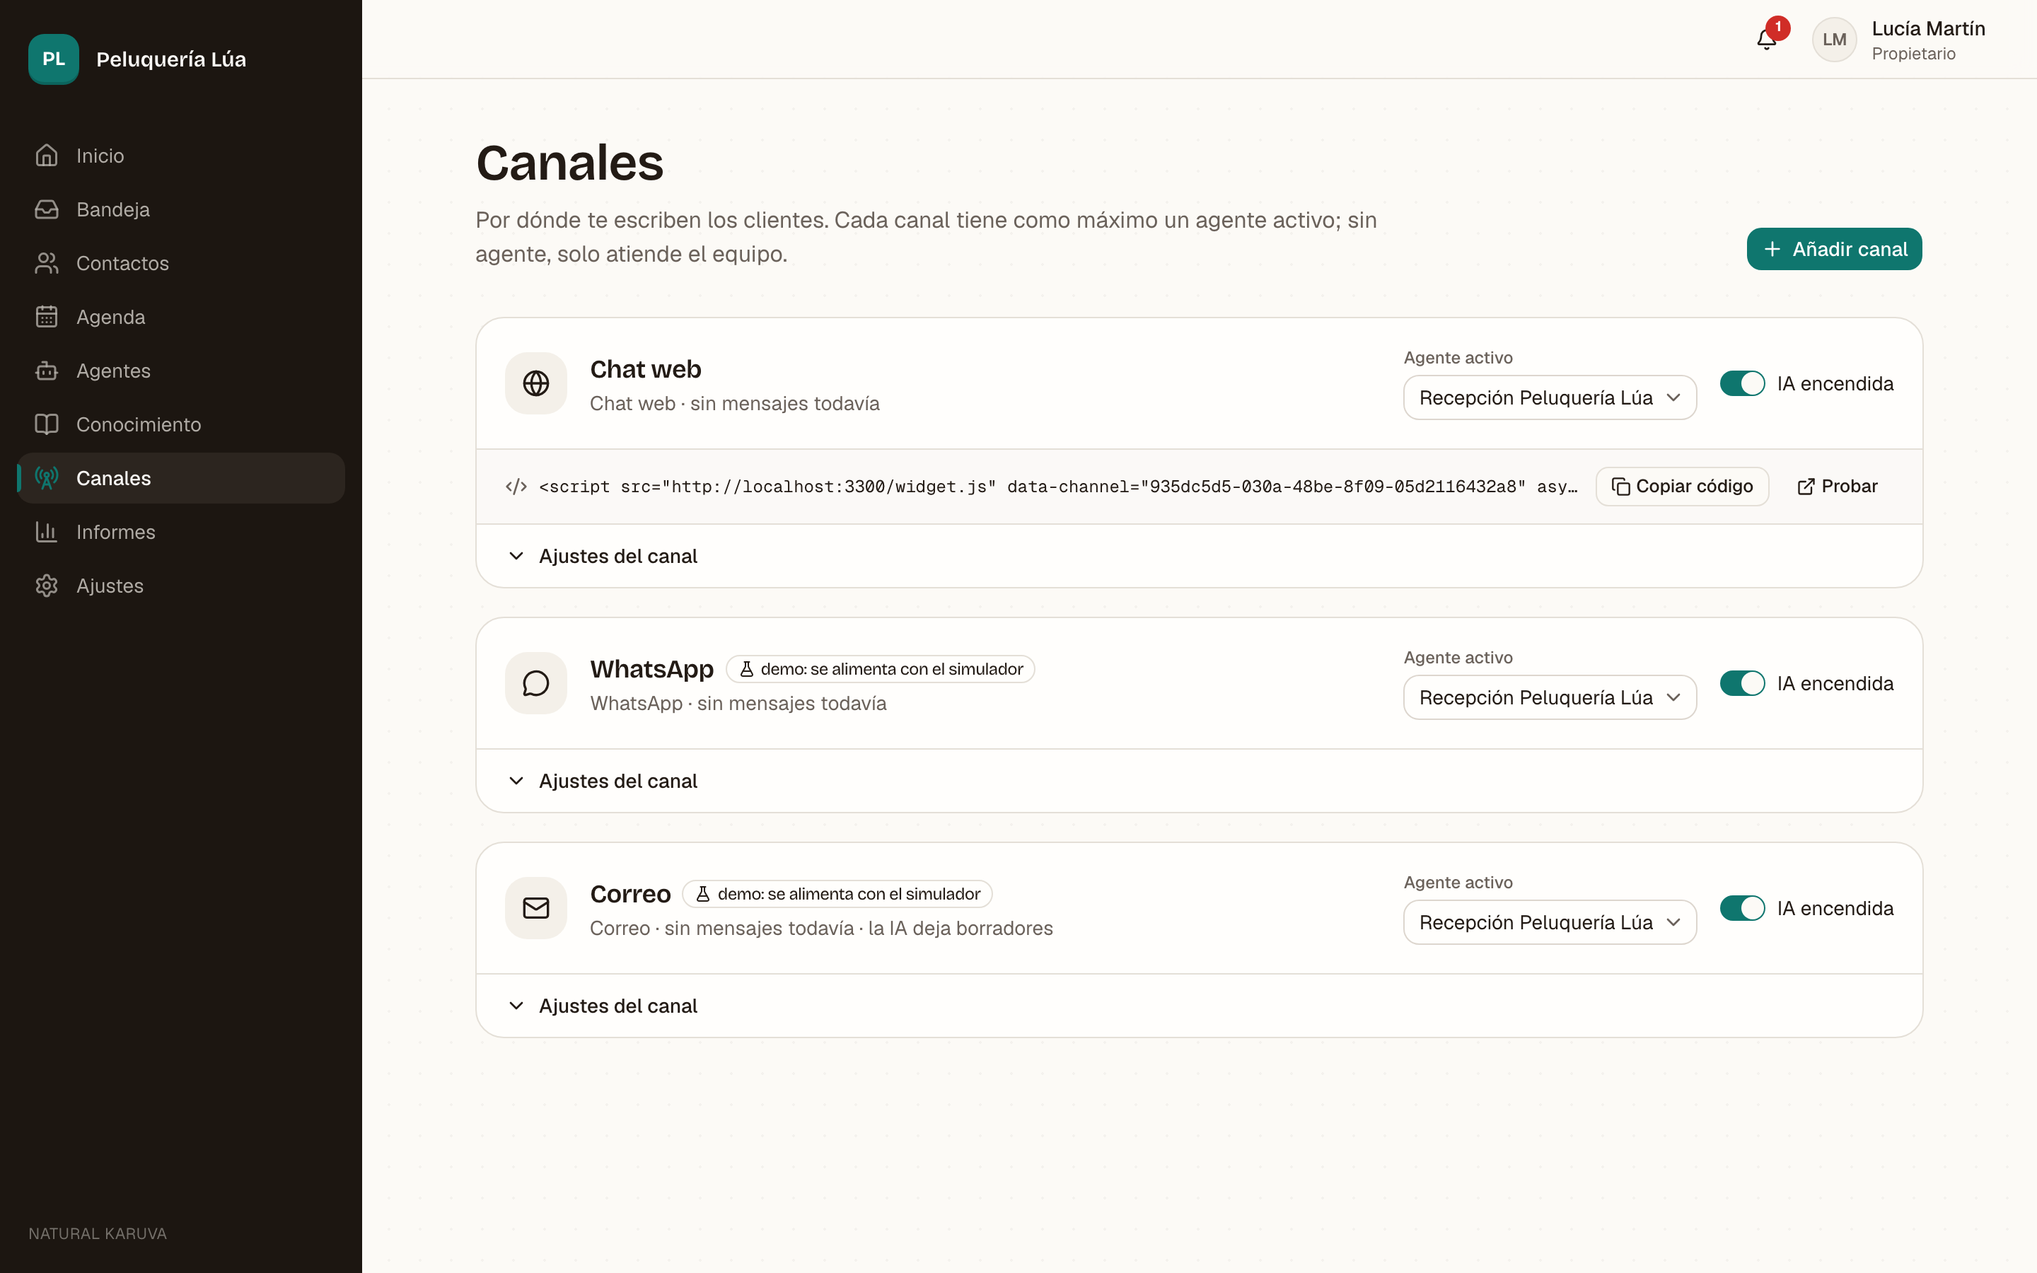Viewport: 2037px width, 1273px height.
Task: Click the Lucía Martín profile name
Action: coord(1927,28)
